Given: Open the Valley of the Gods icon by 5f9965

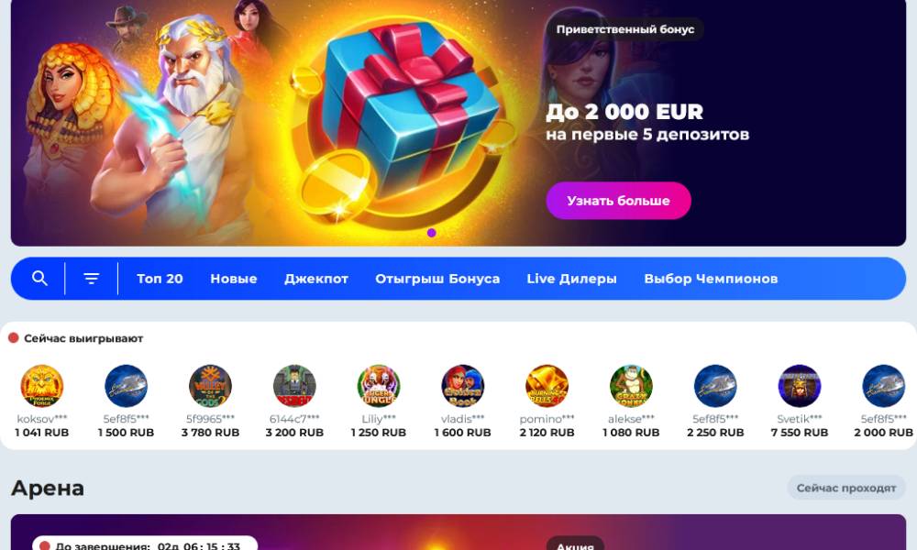Looking at the screenshot, I should 211,386.
